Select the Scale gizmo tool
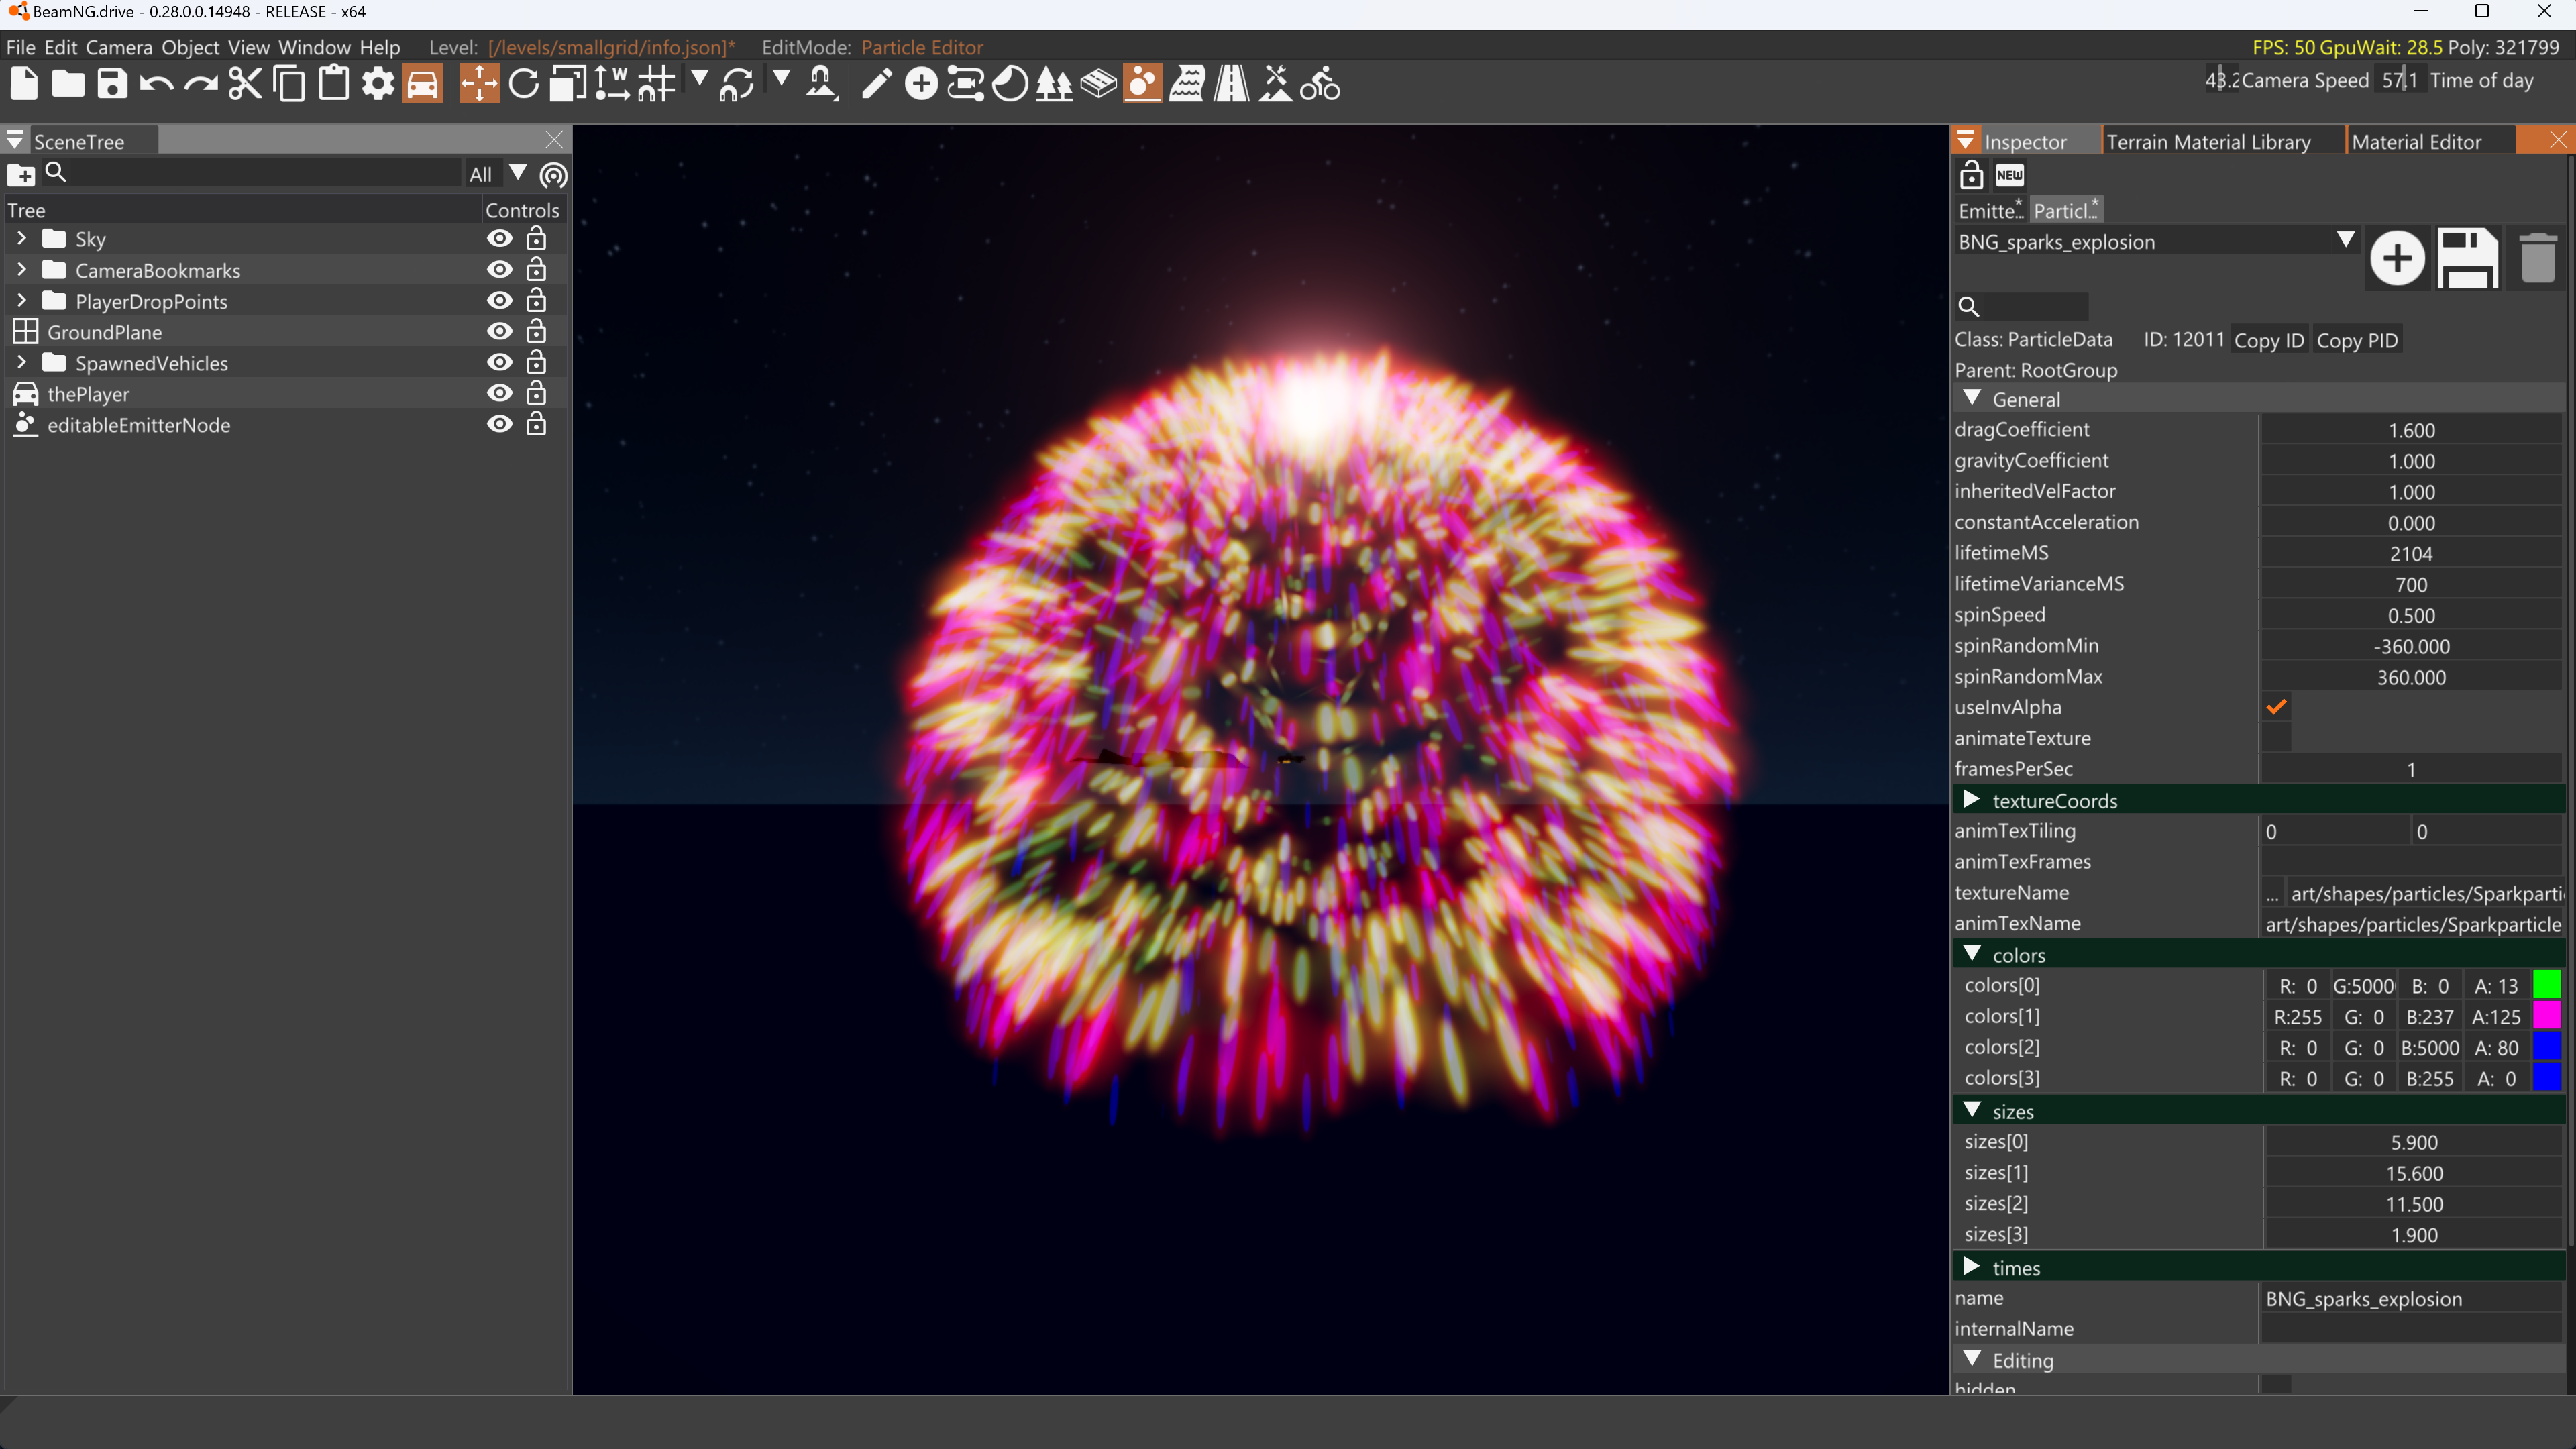 pyautogui.click(x=567, y=84)
